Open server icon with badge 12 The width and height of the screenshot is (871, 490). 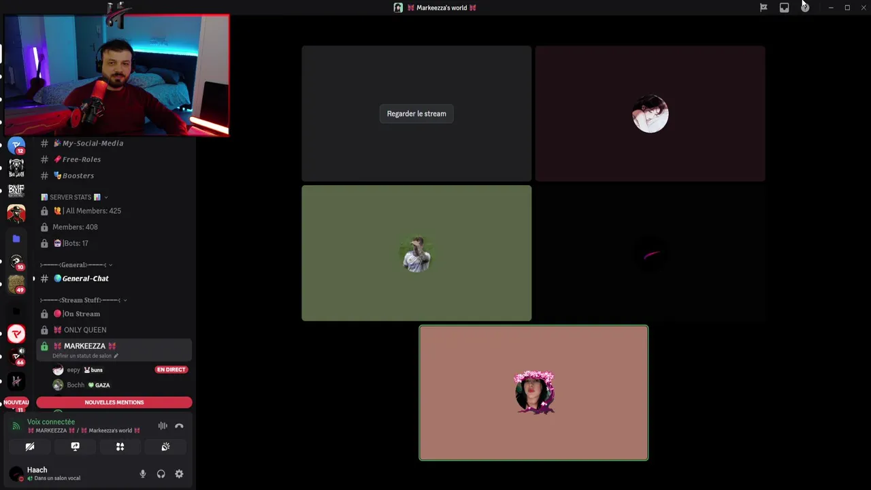click(16, 145)
